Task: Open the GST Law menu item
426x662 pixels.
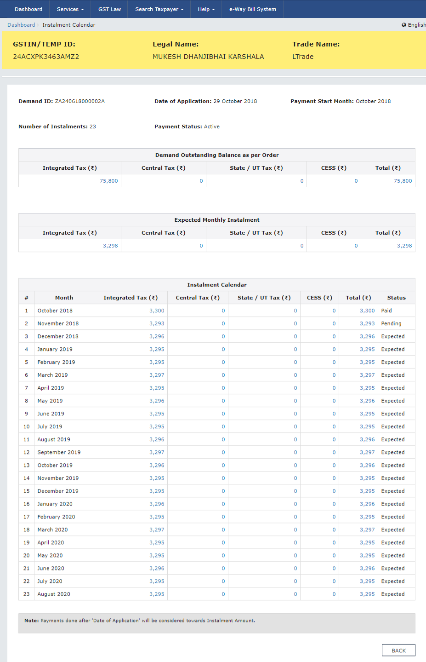Action: pos(109,9)
